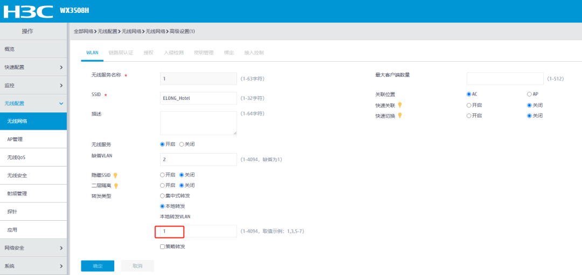Switch to the 链路层认证 tab
This screenshot has width=582, height=275.
pyautogui.click(x=120, y=53)
